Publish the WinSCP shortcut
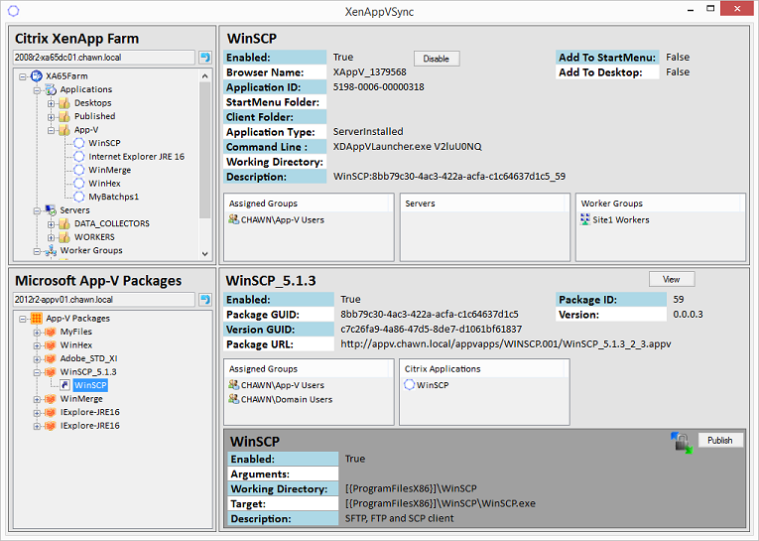Screen dimensions: 759x541 720,440
